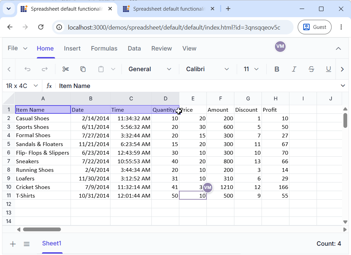Select the Profit header cell
Image resolution: width=351 pixels, height=255 pixels.
(276, 110)
